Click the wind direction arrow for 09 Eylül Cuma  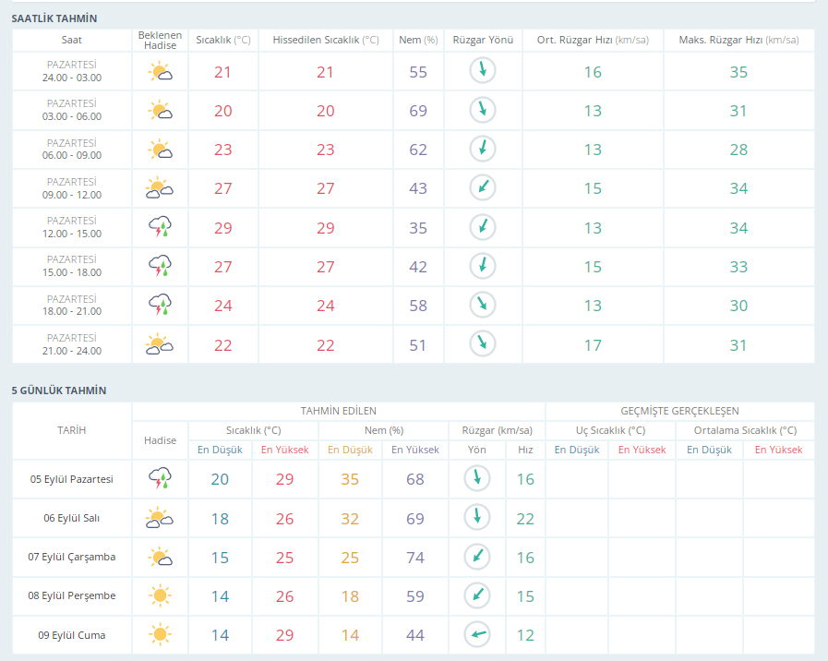[x=476, y=635]
